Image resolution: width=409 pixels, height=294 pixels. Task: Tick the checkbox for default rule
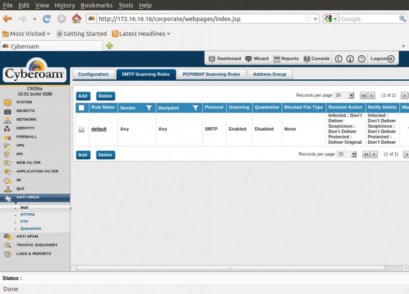click(x=81, y=129)
